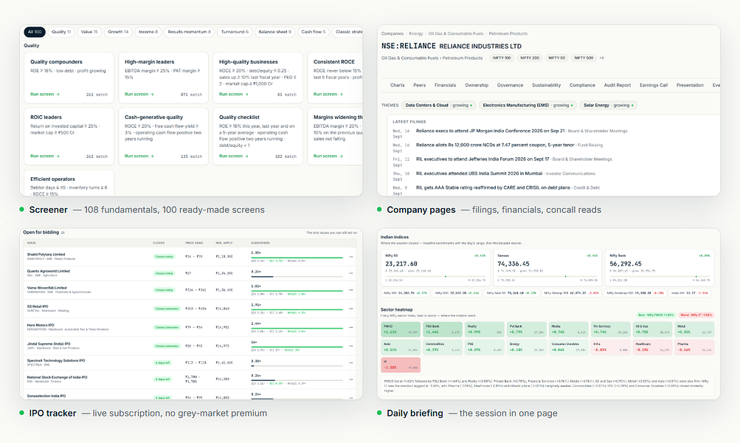Click PSU Bank sector heatmap tile
Image resolution: width=740 pixels, height=443 pixels.
pos(443,329)
